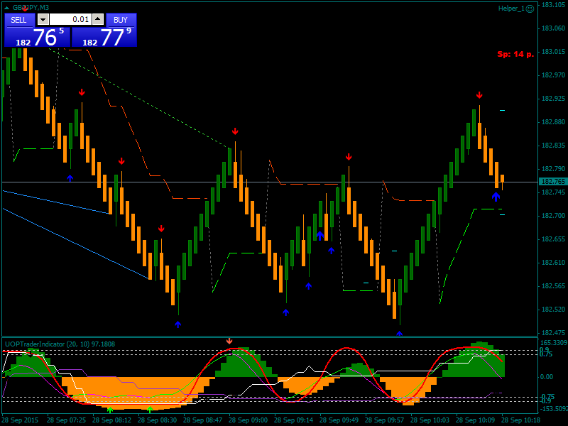Click the 182.700 price axis label
This screenshot has width=568, height=426.
[x=553, y=216]
